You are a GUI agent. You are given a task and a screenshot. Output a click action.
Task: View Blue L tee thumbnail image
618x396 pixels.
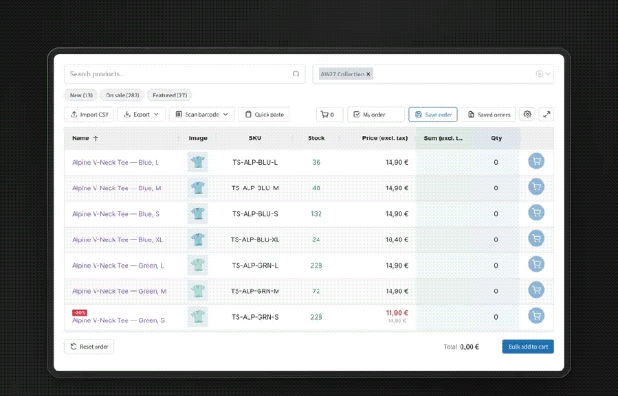tap(197, 162)
